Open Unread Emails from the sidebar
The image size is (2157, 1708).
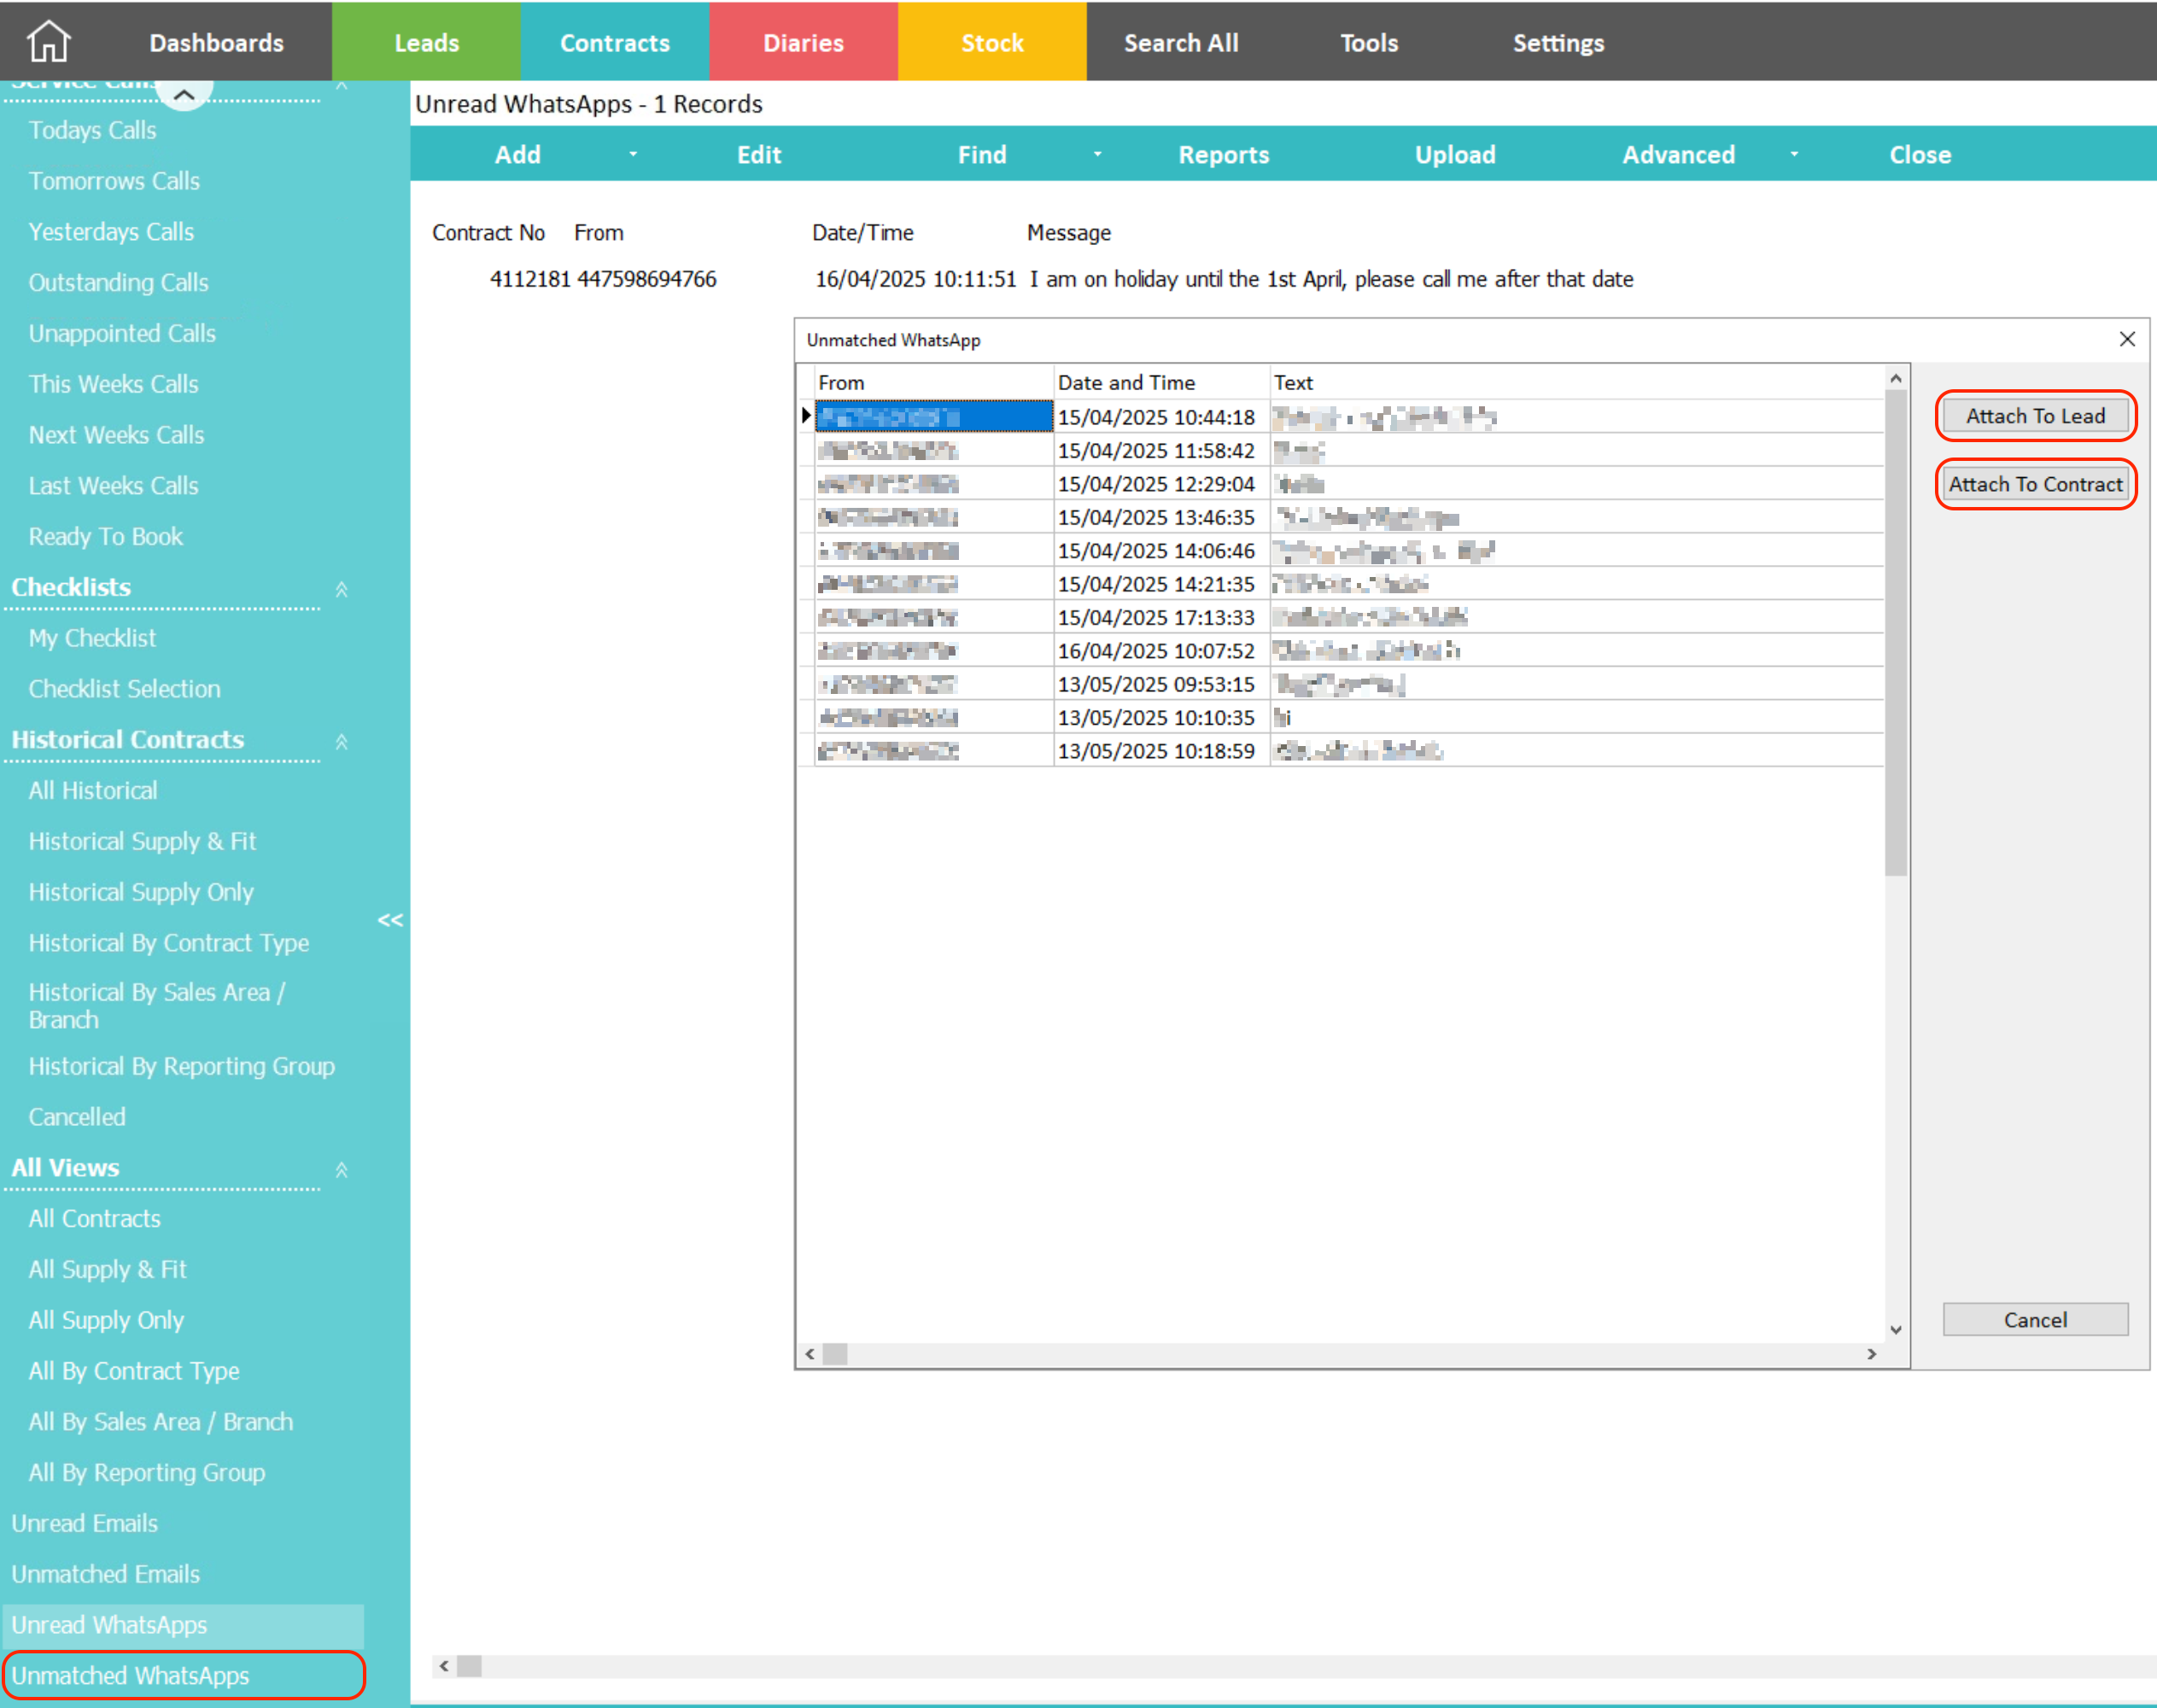(85, 1523)
